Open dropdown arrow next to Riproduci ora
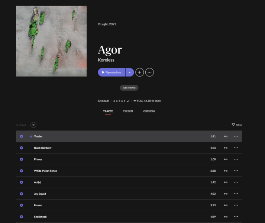 coord(129,72)
